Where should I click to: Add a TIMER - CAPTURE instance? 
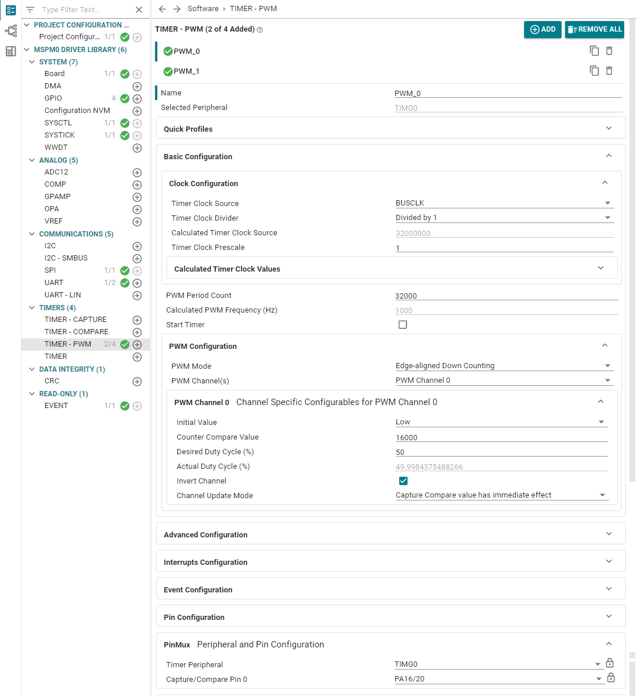point(137,320)
